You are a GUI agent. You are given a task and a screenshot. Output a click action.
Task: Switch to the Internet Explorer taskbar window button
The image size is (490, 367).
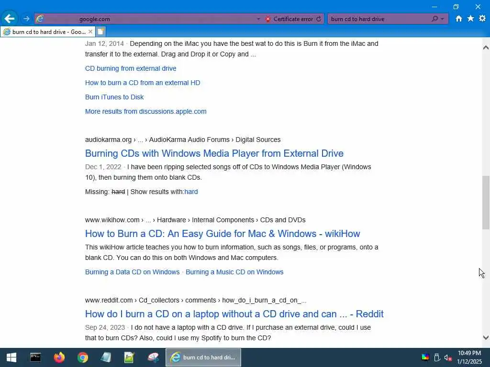(203, 357)
